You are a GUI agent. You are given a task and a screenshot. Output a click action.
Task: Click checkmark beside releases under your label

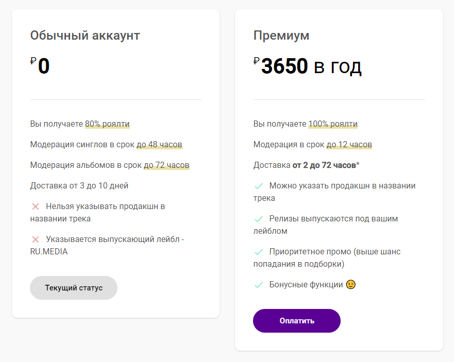259,219
